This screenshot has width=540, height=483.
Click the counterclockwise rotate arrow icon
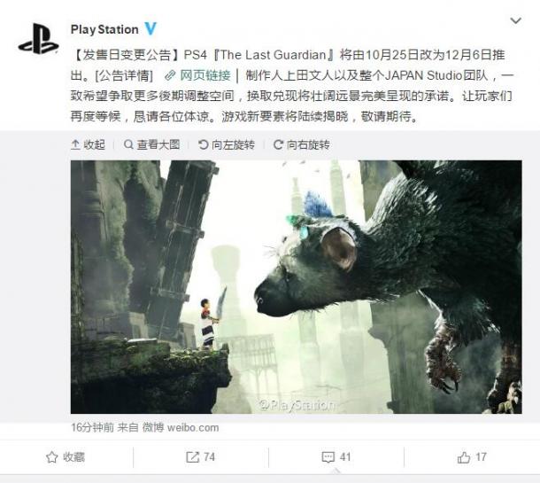pyautogui.click(x=204, y=144)
